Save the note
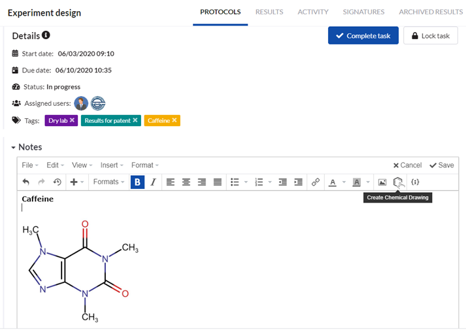 (x=442, y=165)
